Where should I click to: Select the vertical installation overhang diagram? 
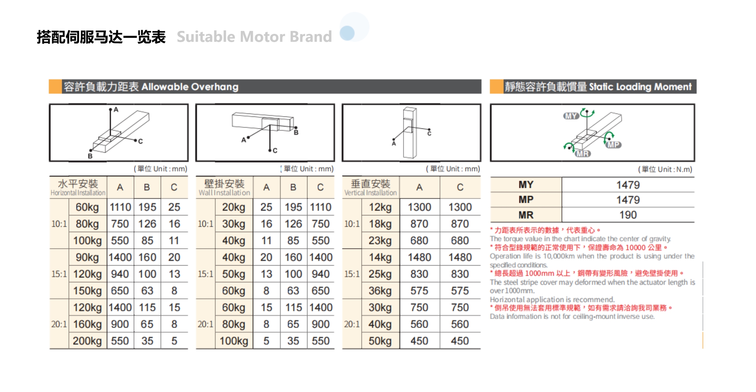point(411,133)
